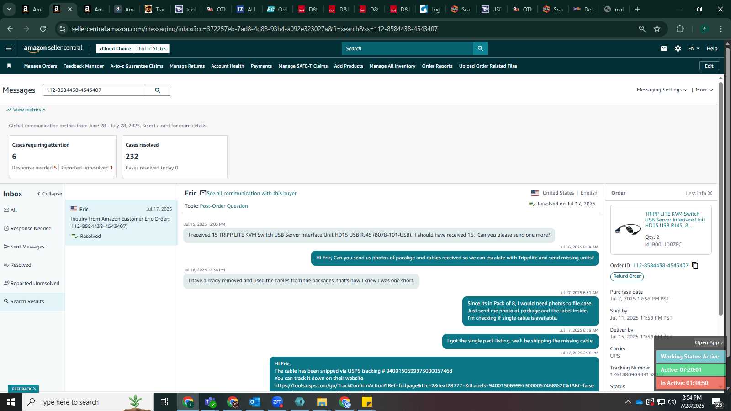Select Reported Unresolved folder

tap(32, 283)
